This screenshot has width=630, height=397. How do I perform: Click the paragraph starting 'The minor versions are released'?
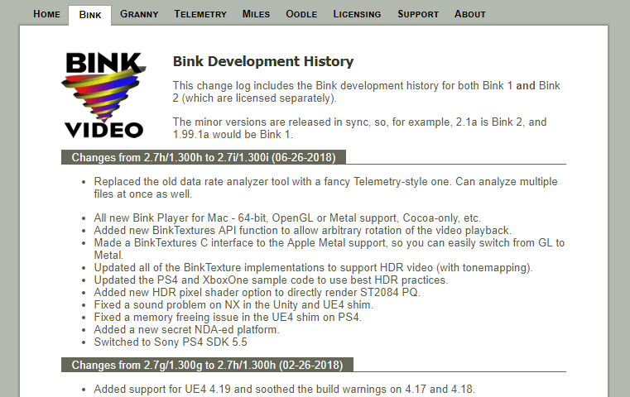click(x=359, y=128)
